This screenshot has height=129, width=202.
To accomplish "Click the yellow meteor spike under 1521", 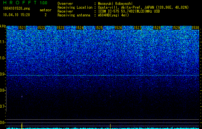I will 22,126.
